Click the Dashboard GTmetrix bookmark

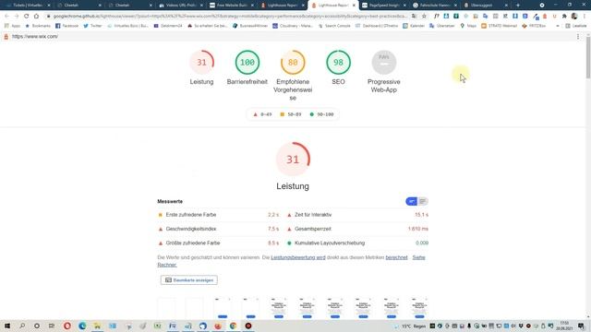pyautogui.click(x=377, y=26)
